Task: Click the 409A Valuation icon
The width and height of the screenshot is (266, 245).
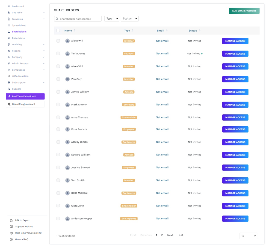Action: point(9,76)
